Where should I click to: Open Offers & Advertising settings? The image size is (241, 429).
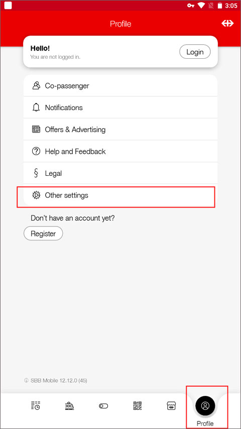(120, 130)
